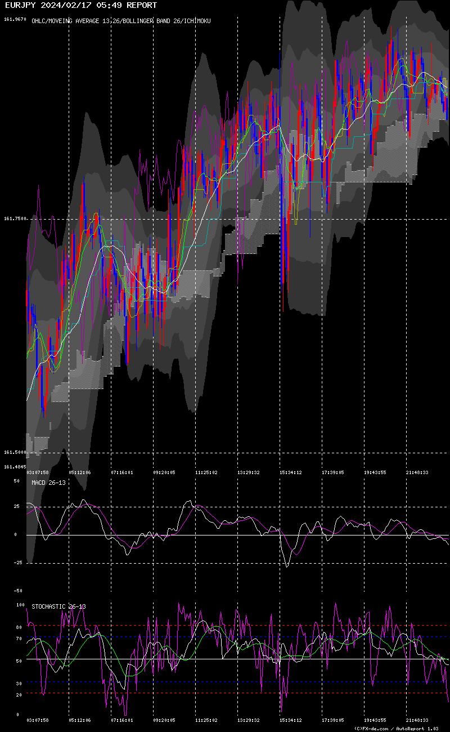
Task: Select 17:39:05 time marker below stochastic chart
Action: 332,720
